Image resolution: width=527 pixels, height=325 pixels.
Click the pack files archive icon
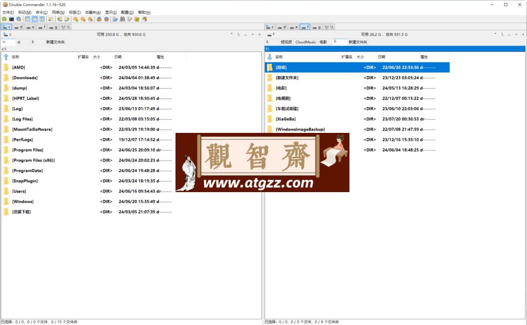99,19
